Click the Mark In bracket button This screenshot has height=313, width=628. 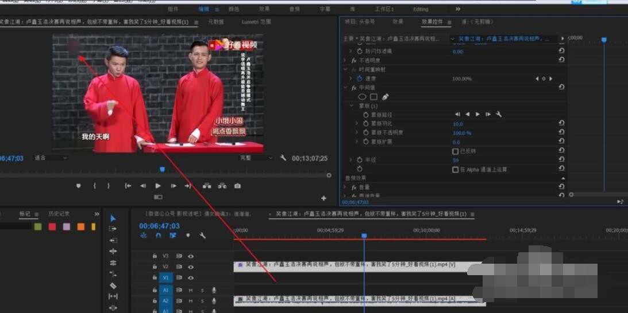click(95, 186)
